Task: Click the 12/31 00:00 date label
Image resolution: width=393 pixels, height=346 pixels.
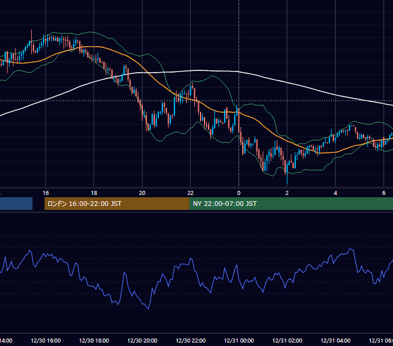Action: tap(239, 341)
